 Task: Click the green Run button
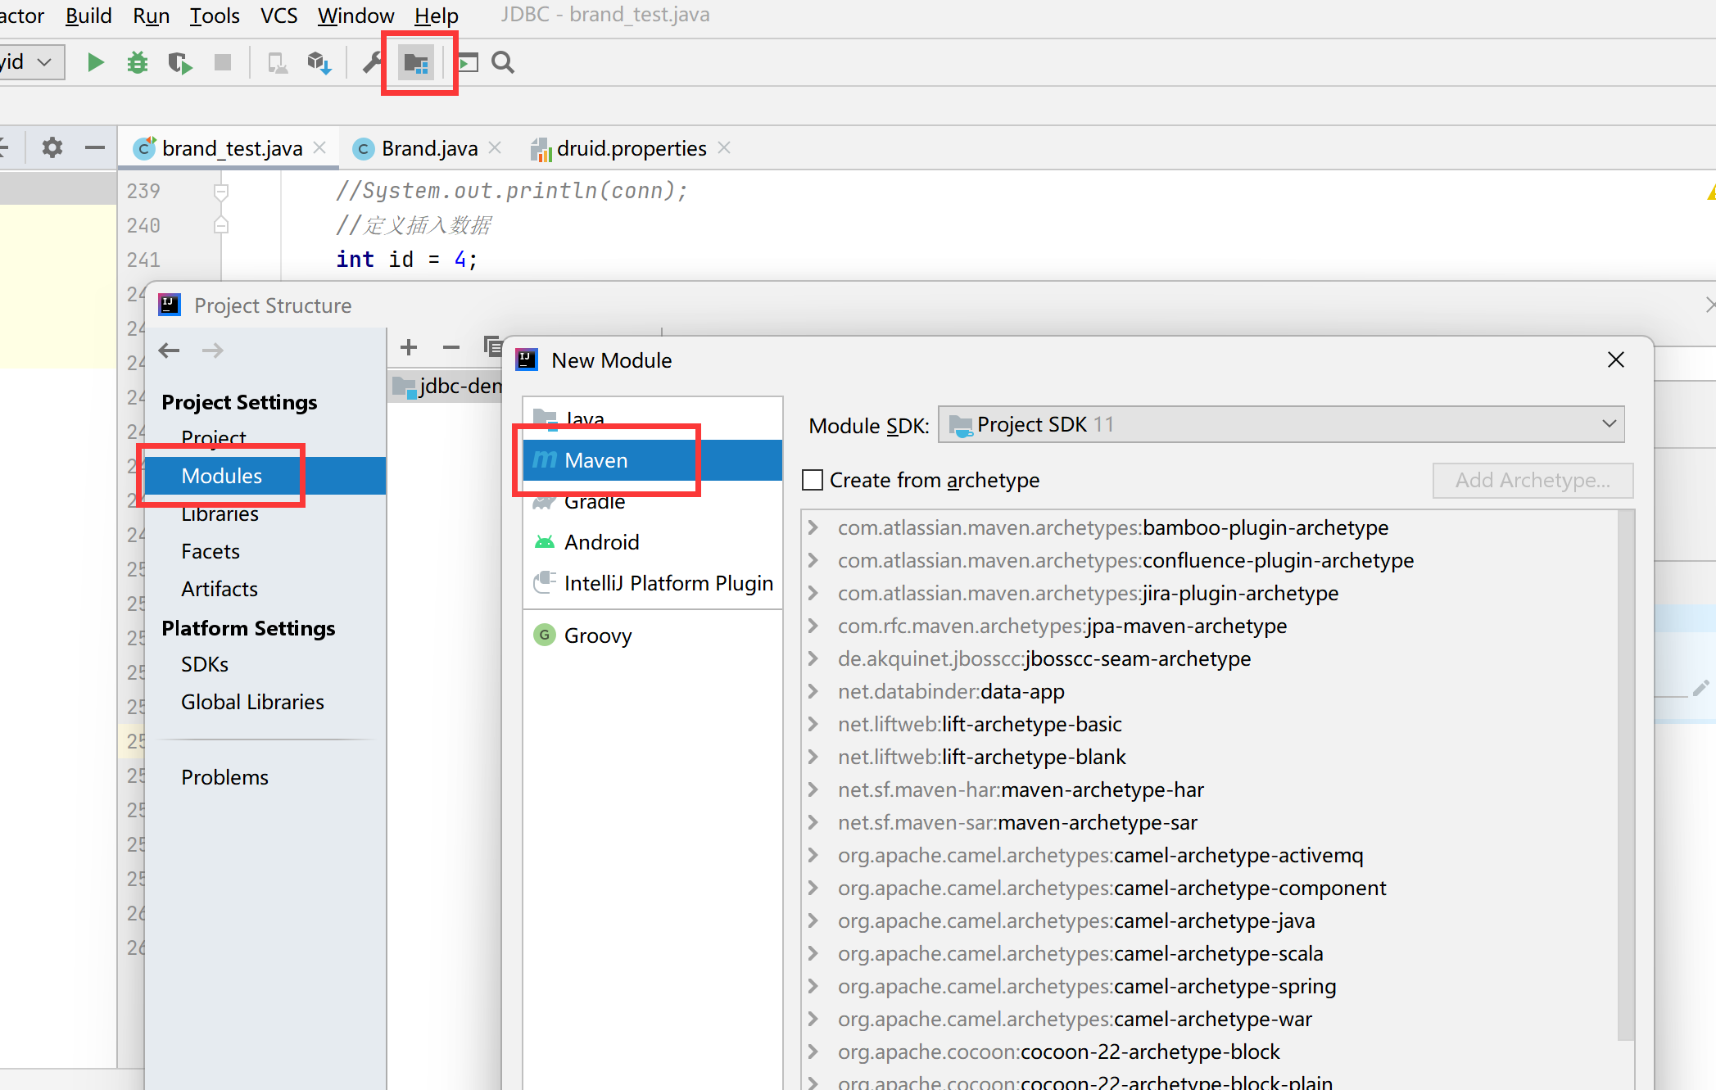click(95, 62)
